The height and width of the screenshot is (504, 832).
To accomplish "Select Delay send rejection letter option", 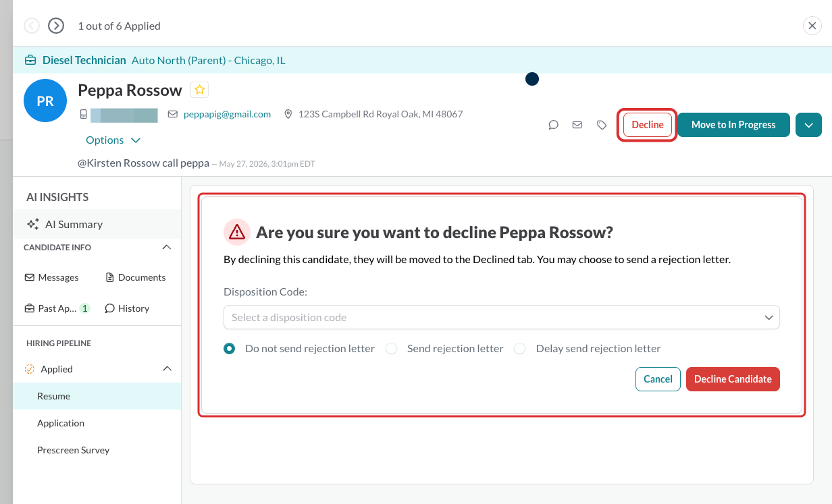I will 519,349.
